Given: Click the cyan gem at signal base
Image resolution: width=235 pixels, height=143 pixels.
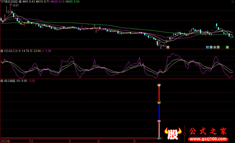Looking at the screenshot, I should (x=159, y=138).
